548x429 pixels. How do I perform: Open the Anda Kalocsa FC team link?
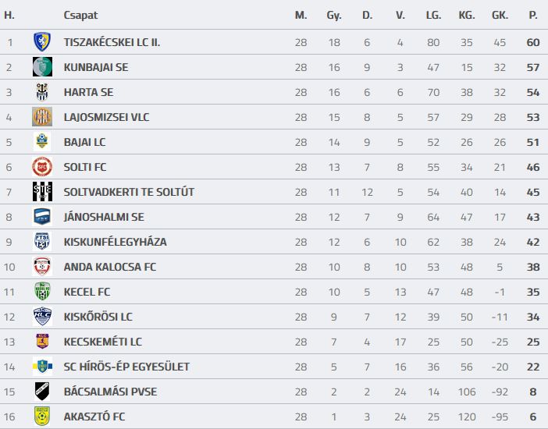[x=110, y=267]
